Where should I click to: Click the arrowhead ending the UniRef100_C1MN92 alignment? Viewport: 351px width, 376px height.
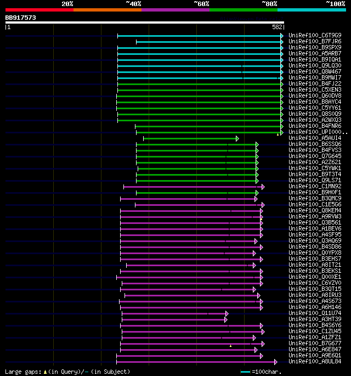(263, 187)
